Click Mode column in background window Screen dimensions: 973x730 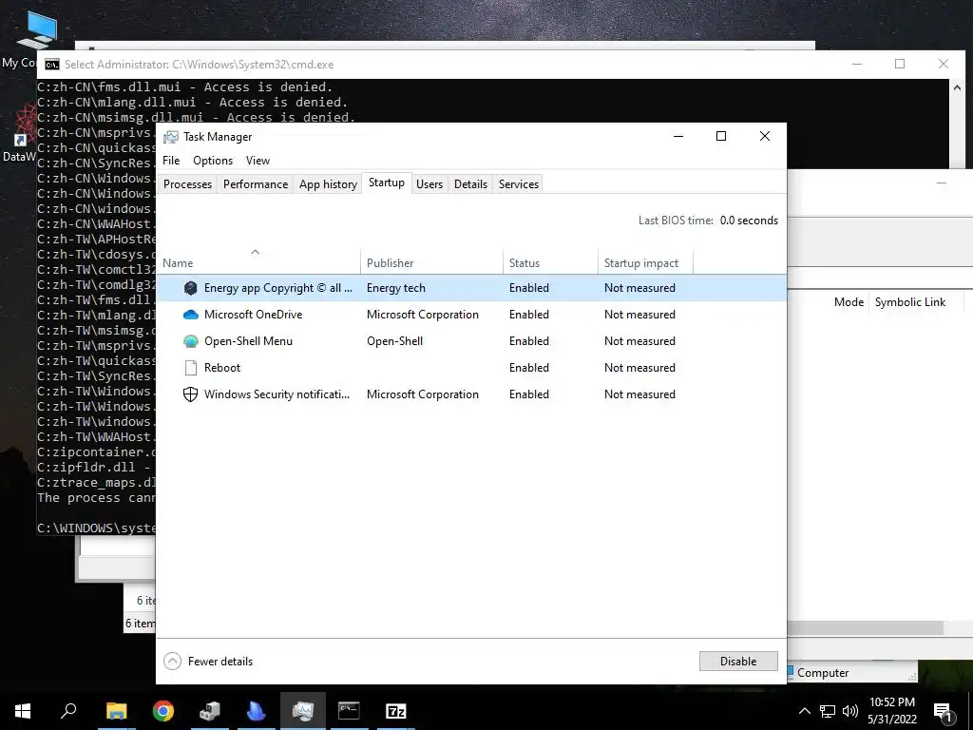click(849, 302)
